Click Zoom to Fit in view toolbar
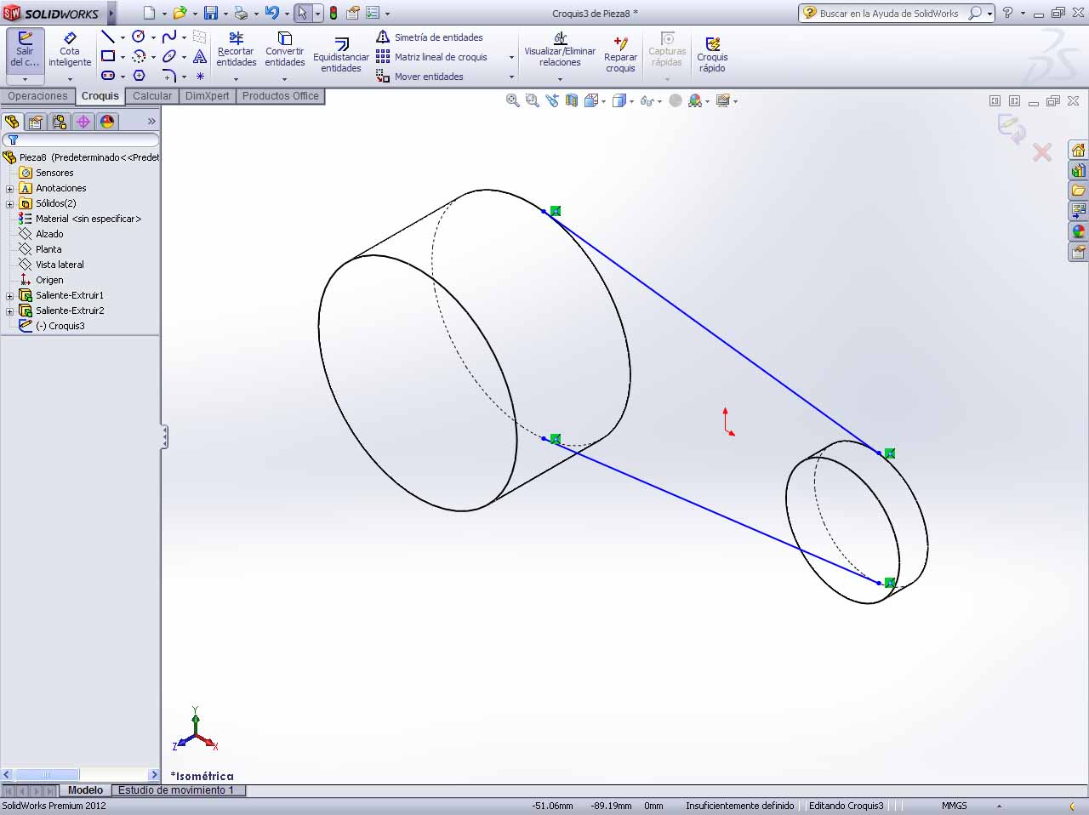This screenshot has width=1089, height=815. point(512,100)
